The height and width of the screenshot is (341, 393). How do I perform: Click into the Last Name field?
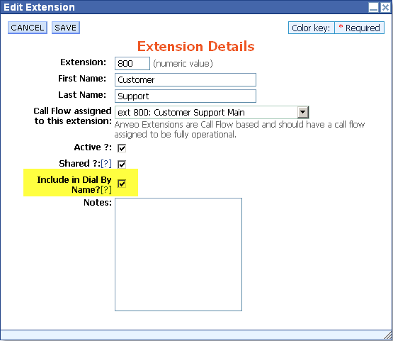coord(186,96)
